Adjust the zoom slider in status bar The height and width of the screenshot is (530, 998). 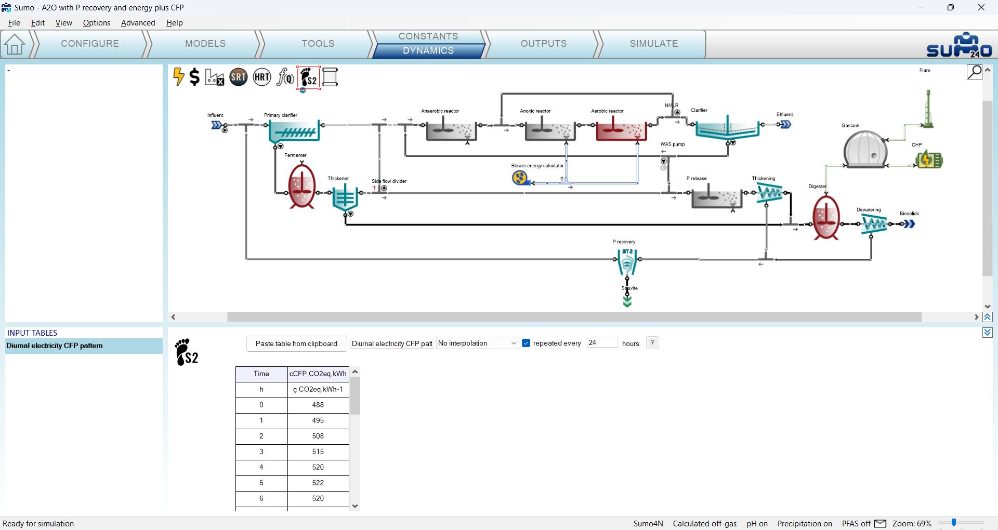pos(953,523)
